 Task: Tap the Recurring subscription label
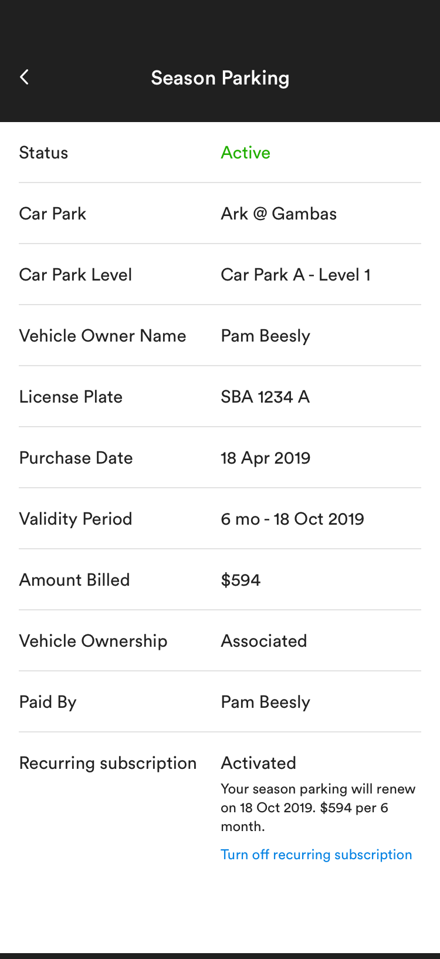(x=108, y=763)
